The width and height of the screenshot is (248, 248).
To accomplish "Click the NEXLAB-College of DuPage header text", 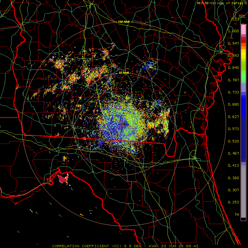I will pyautogui.click(x=220, y=3).
